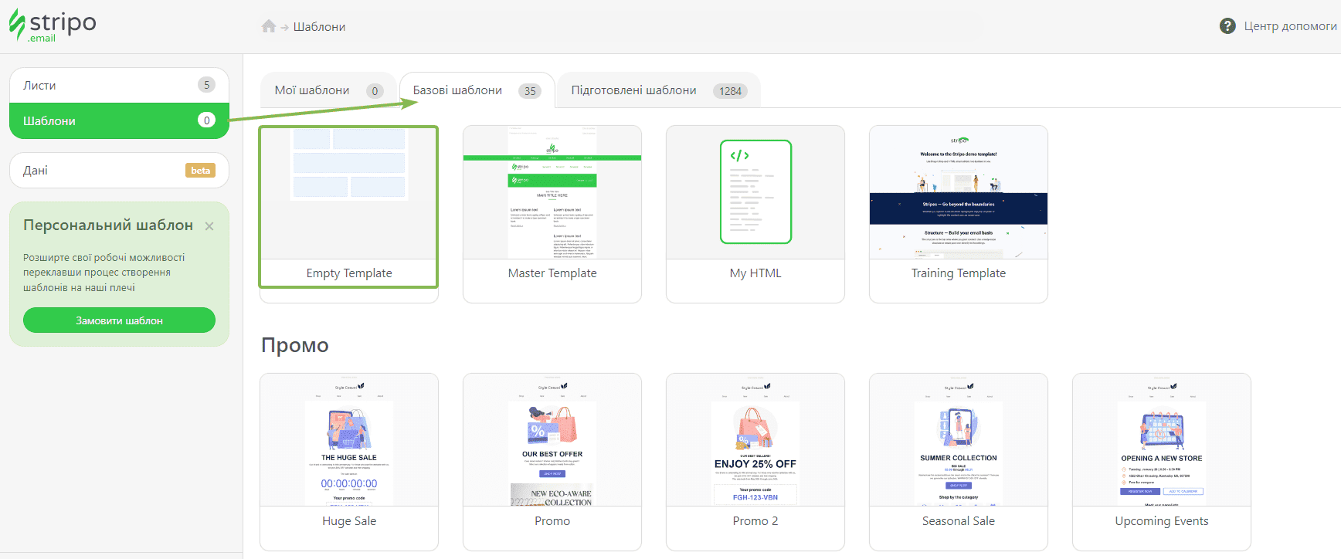Open the Training Template thumbnail
The width and height of the screenshot is (1341, 559).
click(x=958, y=193)
